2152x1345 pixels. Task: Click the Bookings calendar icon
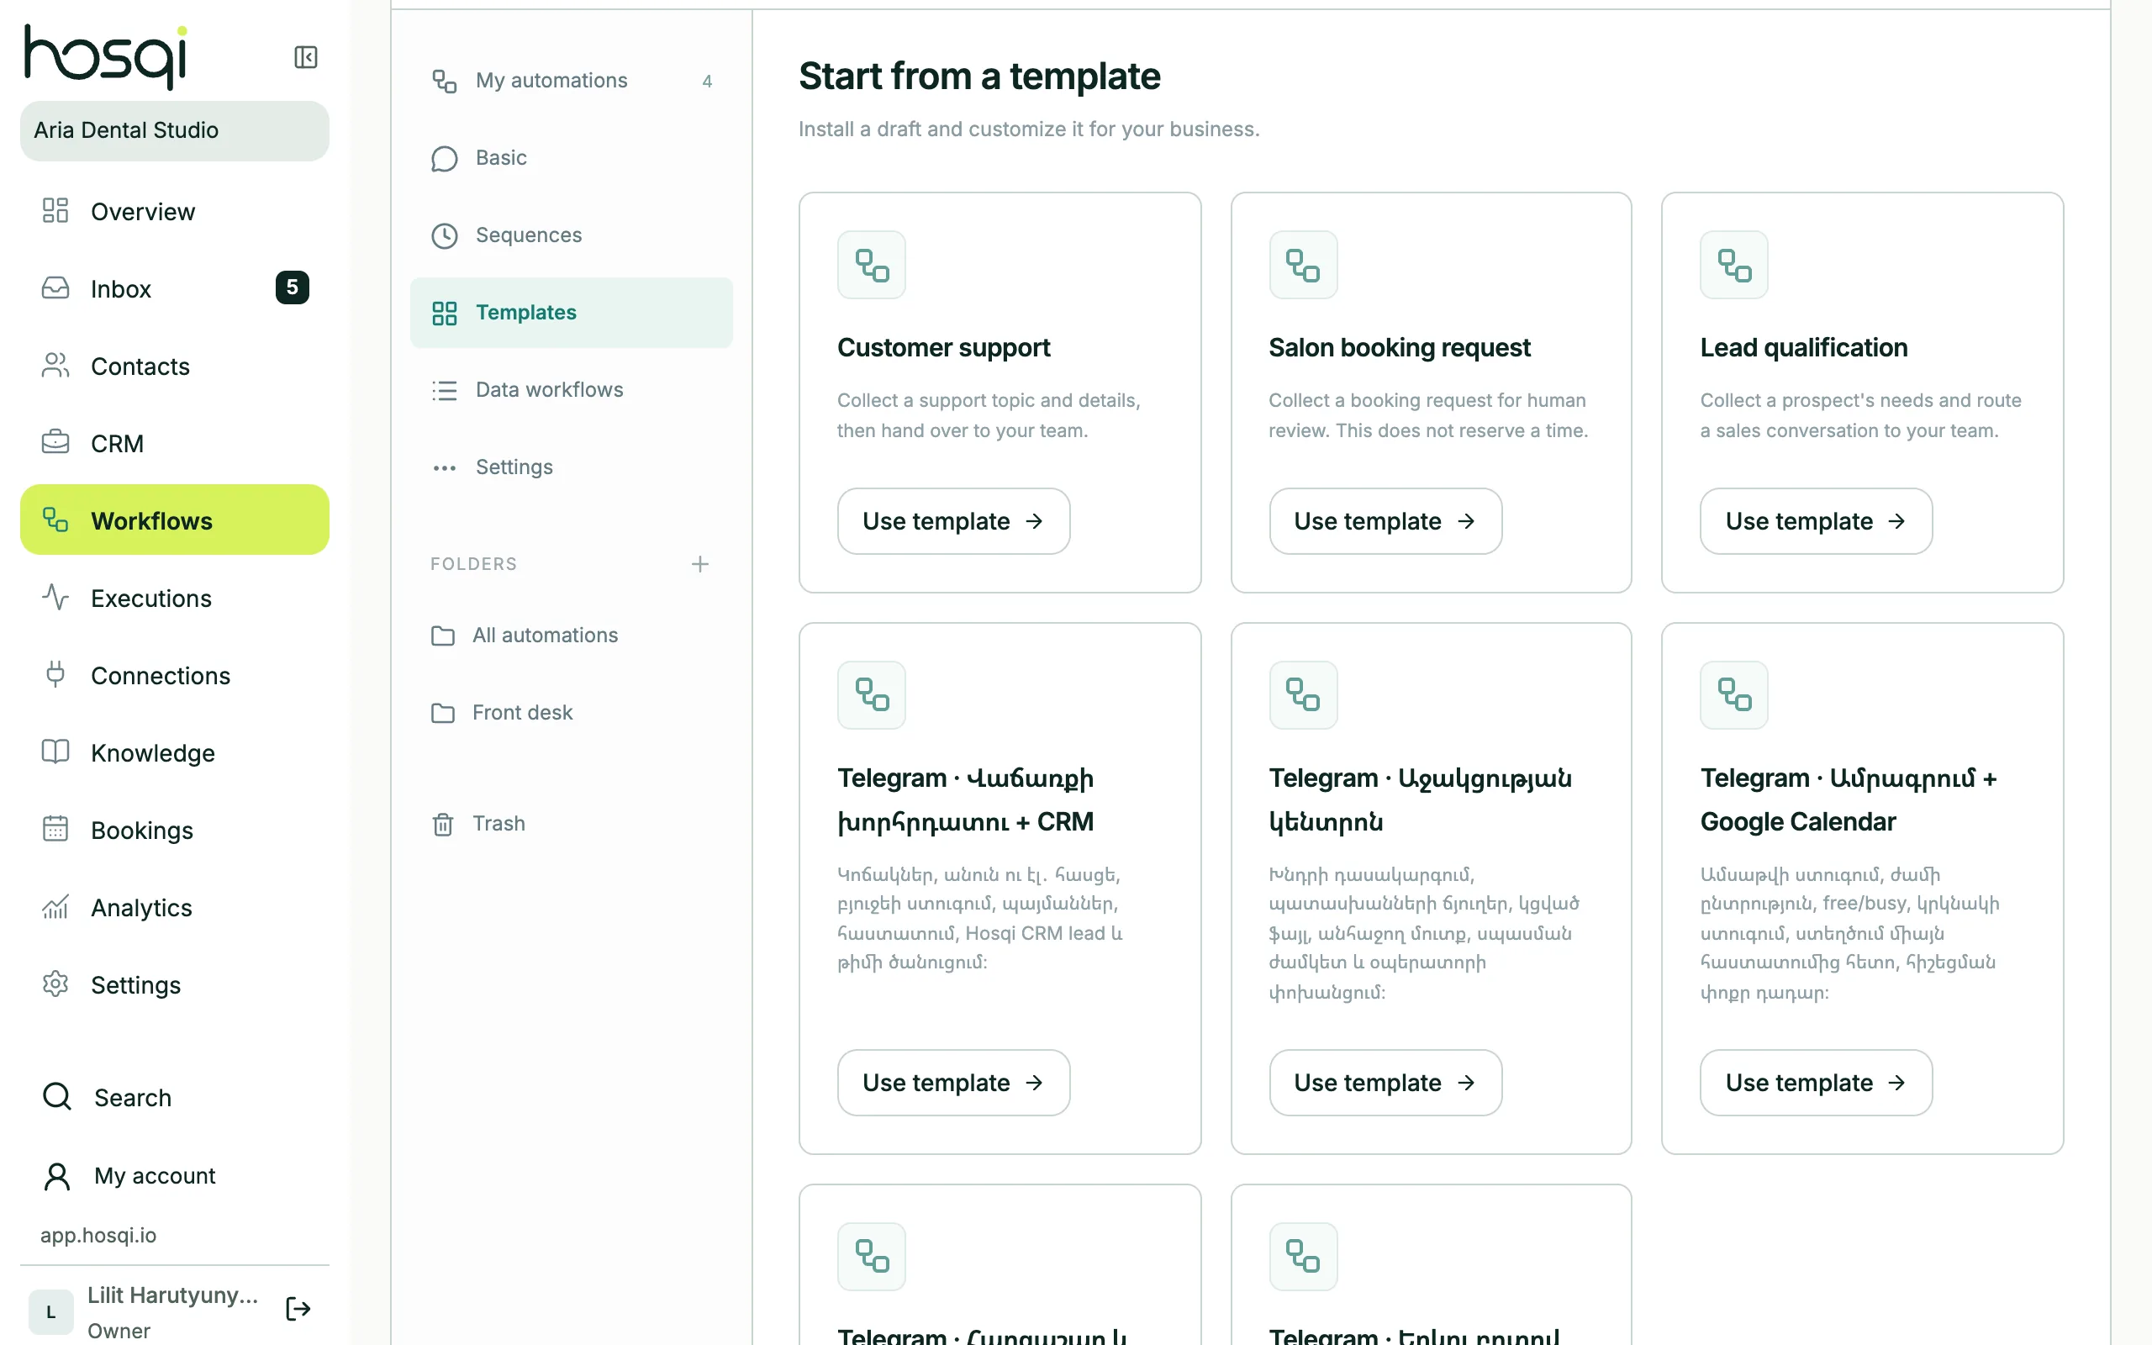pyautogui.click(x=55, y=829)
